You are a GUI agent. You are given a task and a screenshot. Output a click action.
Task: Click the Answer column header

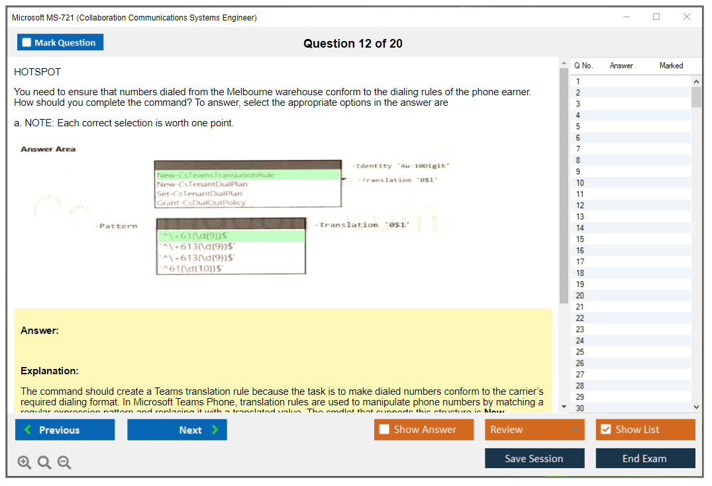click(621, 65)
